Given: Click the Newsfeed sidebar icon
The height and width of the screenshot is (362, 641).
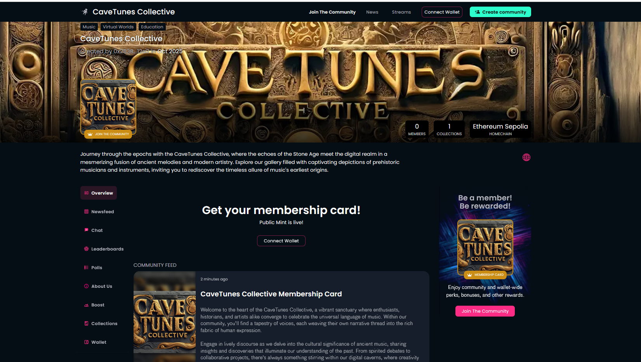Looking at the screenshot, I should coord(86,212).
